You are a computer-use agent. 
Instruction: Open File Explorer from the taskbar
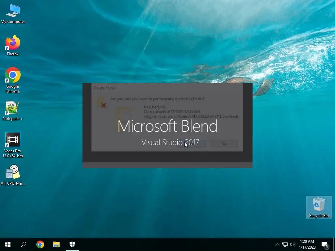pos(56,244)
